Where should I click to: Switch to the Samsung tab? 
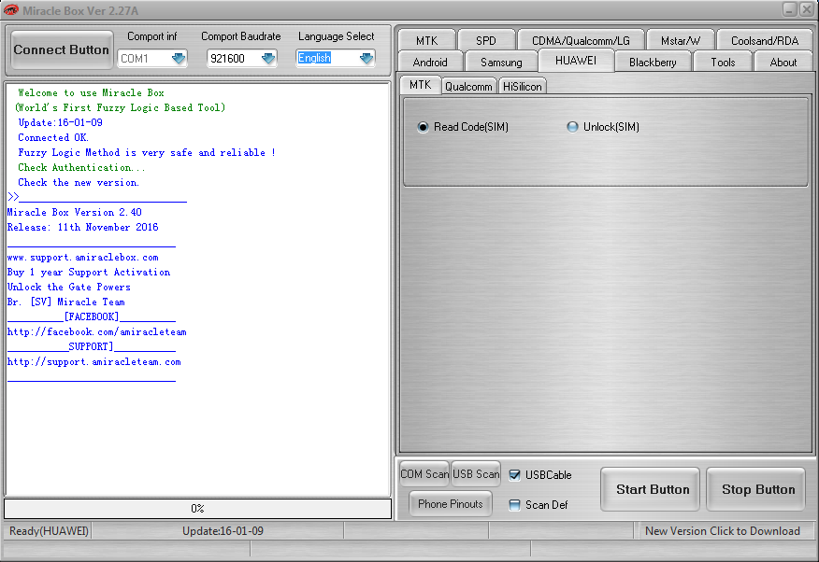pyautogui.click(x=501, y=62)
